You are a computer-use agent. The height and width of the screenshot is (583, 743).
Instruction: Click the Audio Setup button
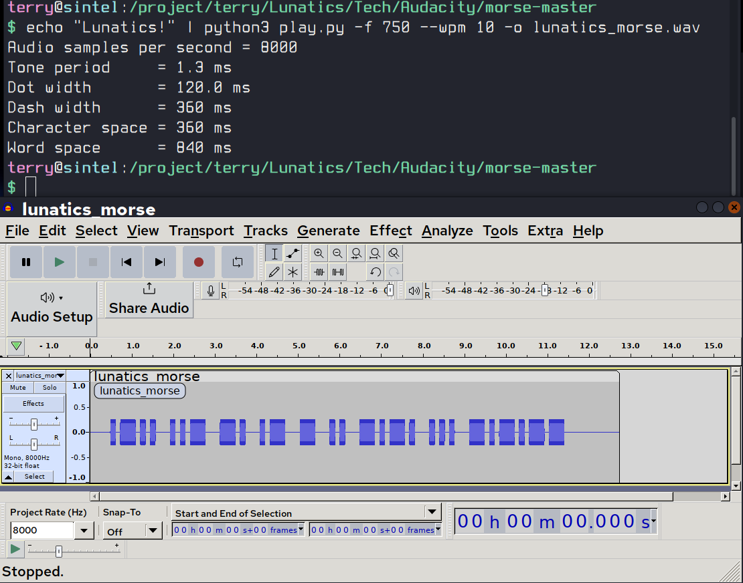(x=52, y=308)
